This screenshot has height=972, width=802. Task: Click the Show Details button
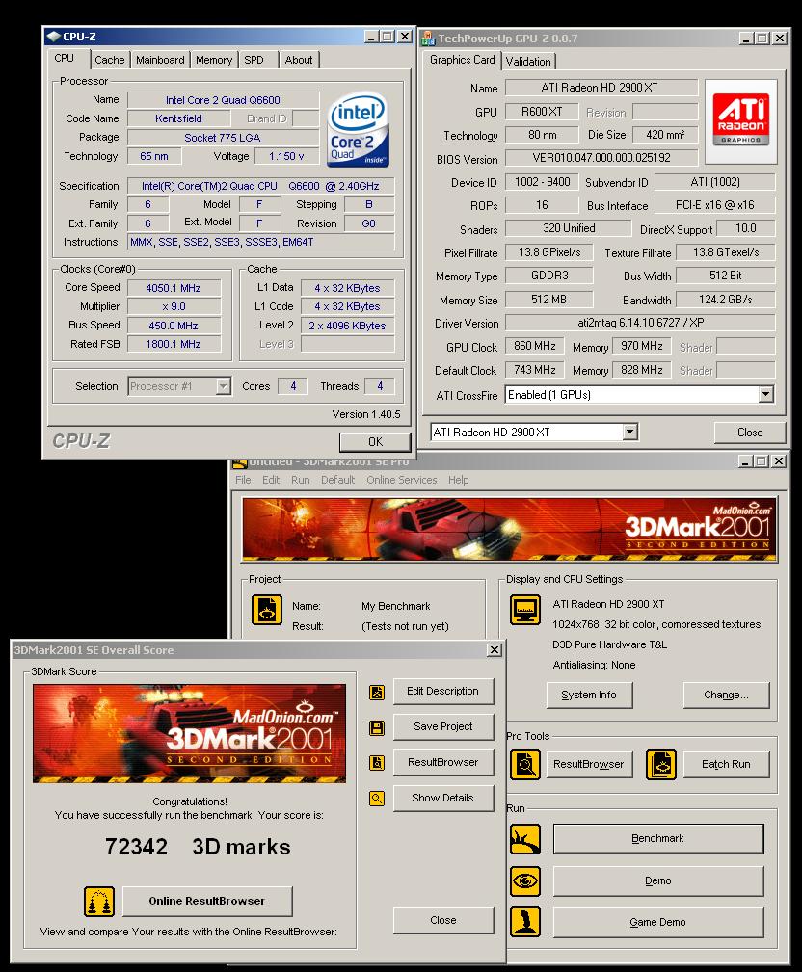[x=442, y=798]
